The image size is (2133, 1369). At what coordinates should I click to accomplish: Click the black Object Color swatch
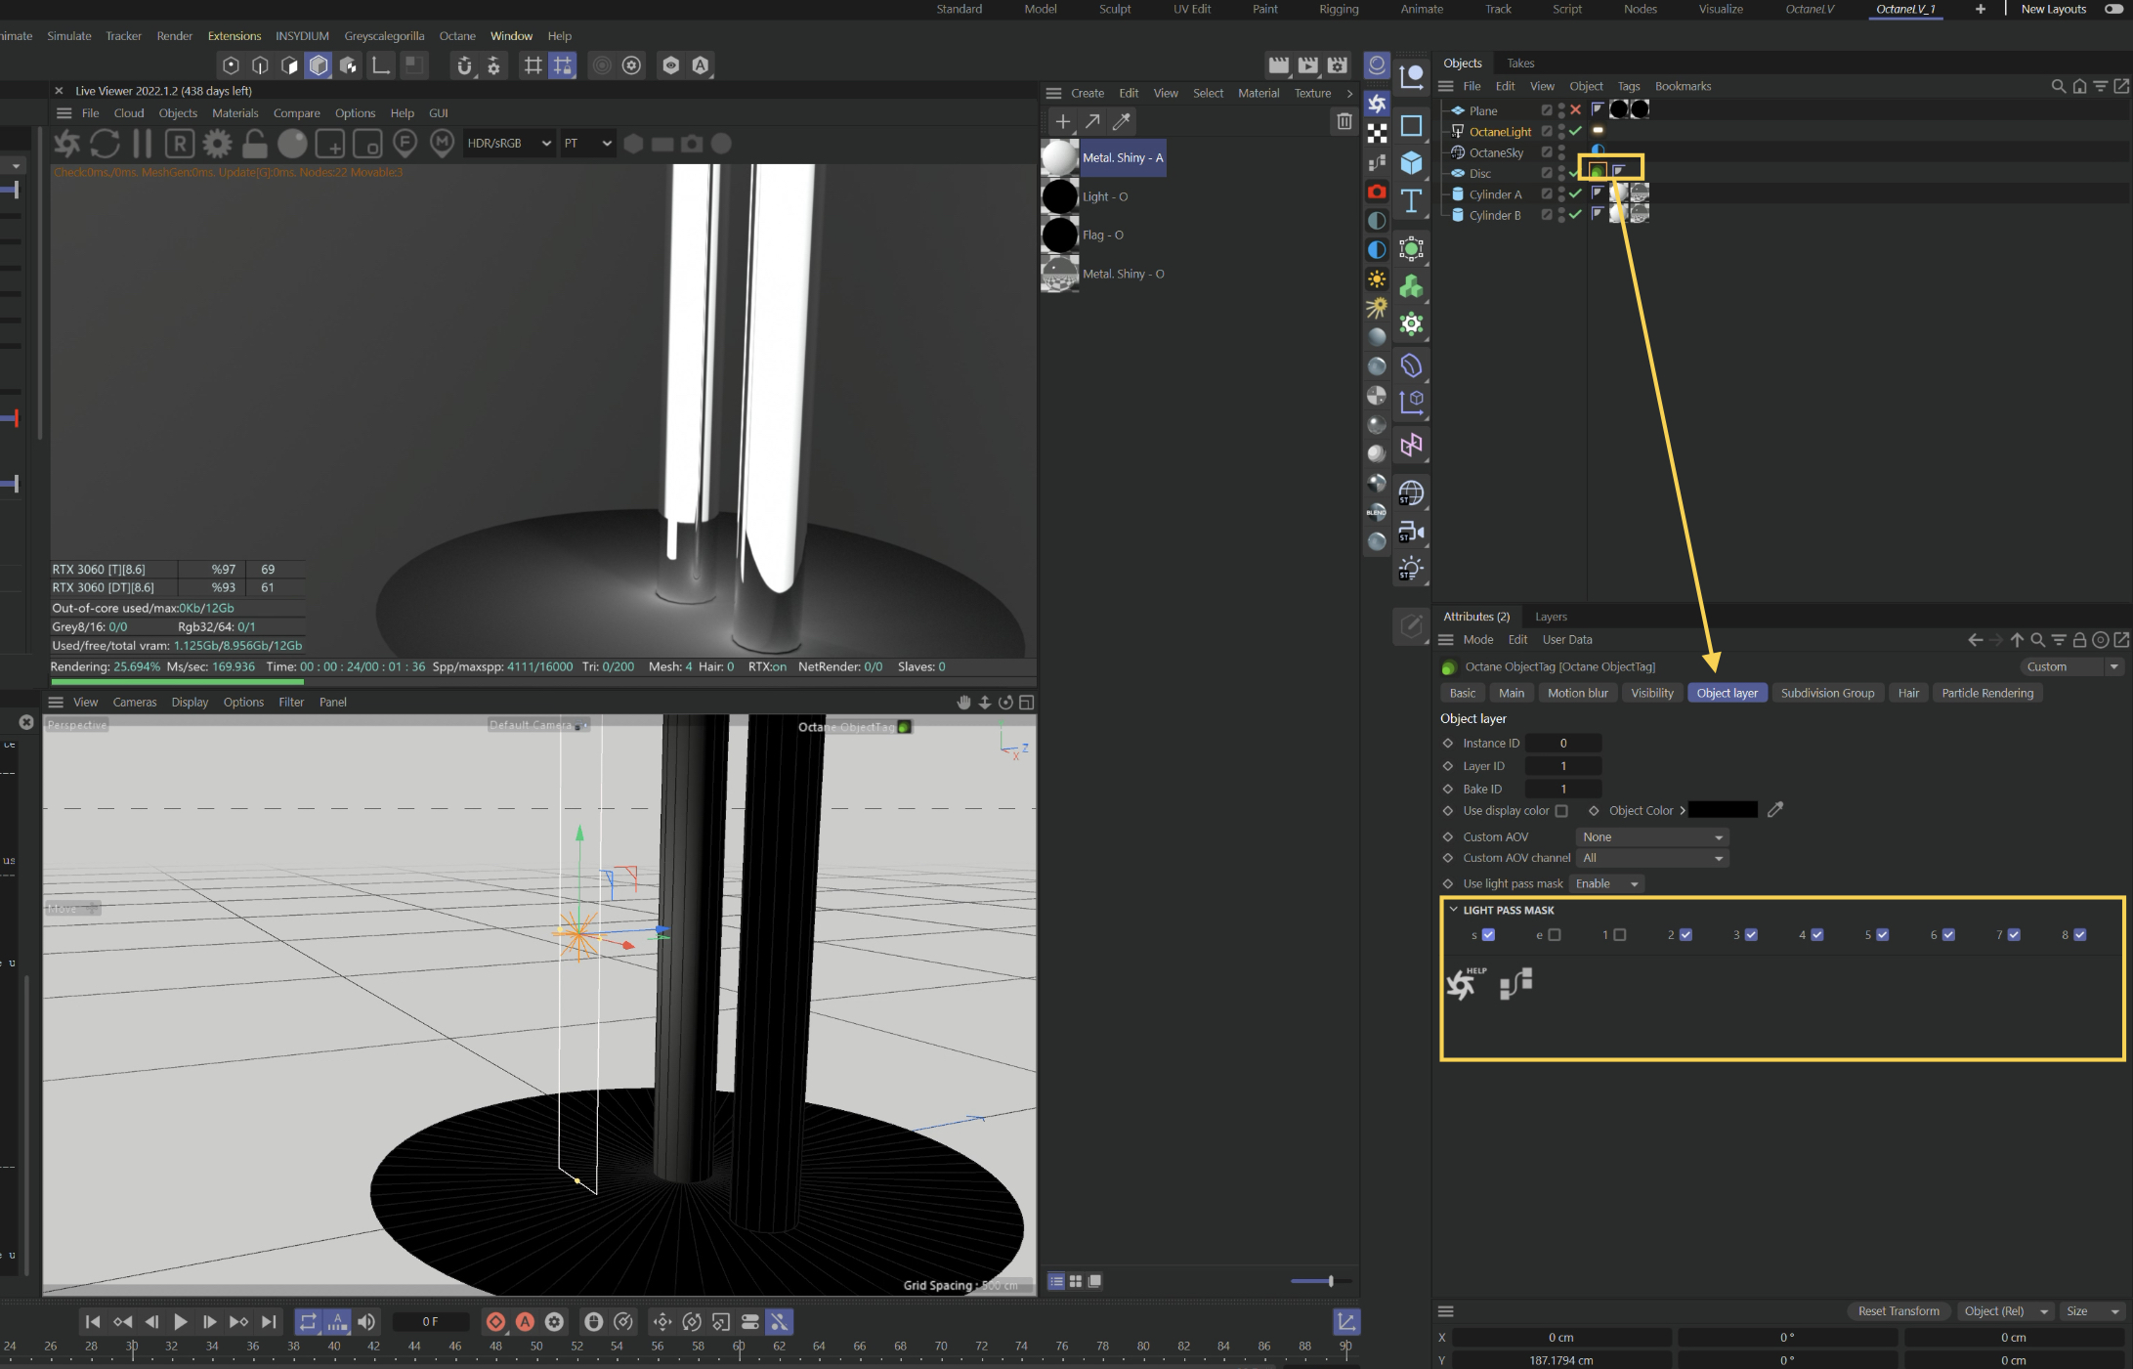pos(1723,810)
